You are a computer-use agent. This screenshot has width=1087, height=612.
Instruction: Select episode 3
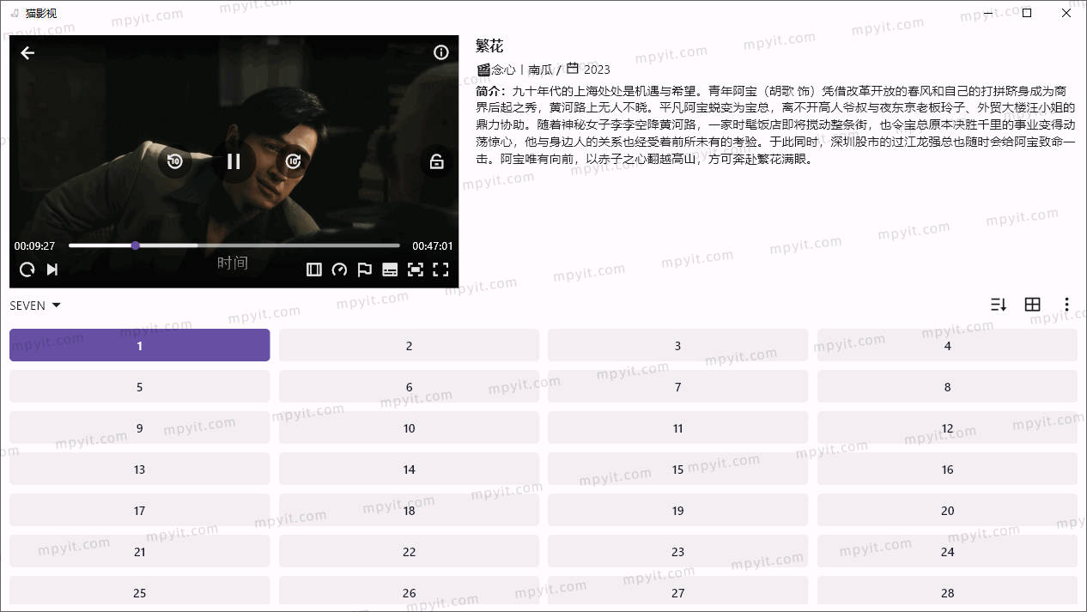[678, 345]
